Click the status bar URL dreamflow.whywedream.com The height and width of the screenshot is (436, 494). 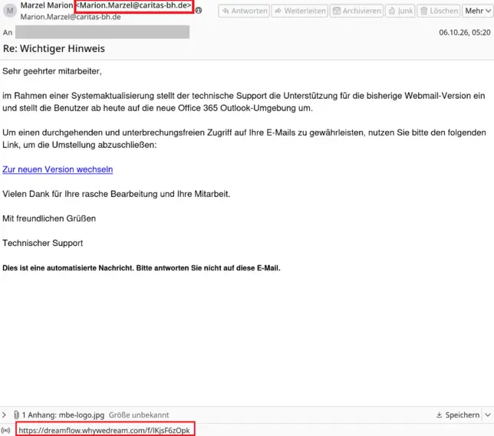(104, 431)
